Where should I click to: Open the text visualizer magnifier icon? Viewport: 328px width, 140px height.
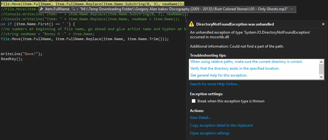point(74,9)
